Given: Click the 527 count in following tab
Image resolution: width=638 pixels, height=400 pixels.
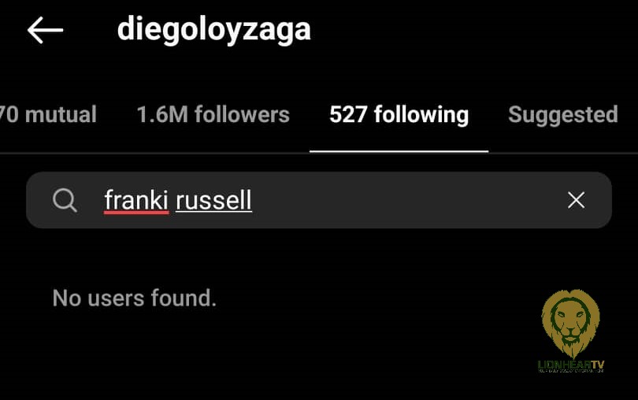Looking at the screenshot, I should [x=348, y=114].
